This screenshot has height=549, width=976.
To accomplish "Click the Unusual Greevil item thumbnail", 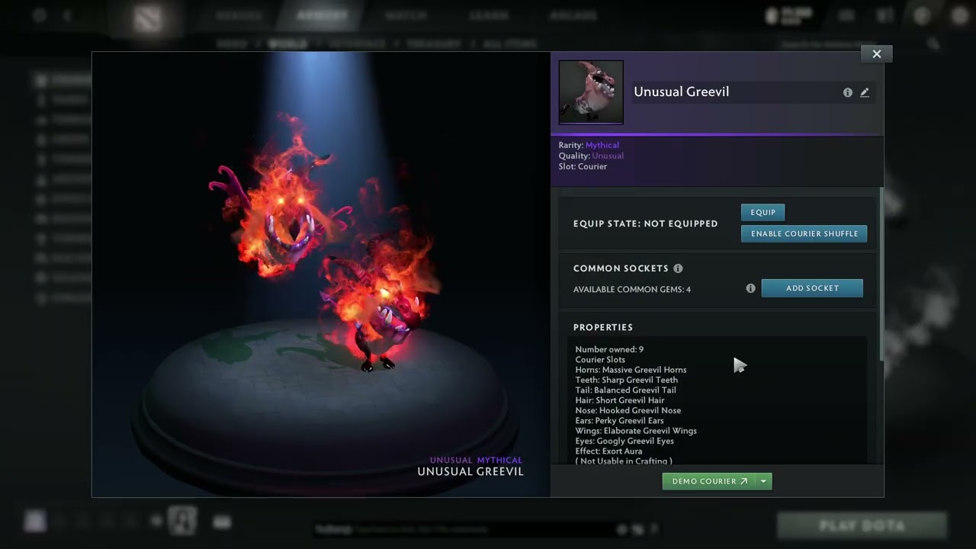I will tap(591, 92).
